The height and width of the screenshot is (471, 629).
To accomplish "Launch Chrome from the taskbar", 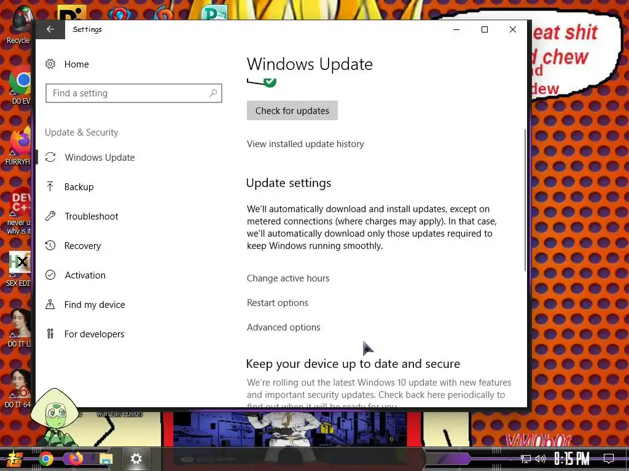I will click(46, 459).
